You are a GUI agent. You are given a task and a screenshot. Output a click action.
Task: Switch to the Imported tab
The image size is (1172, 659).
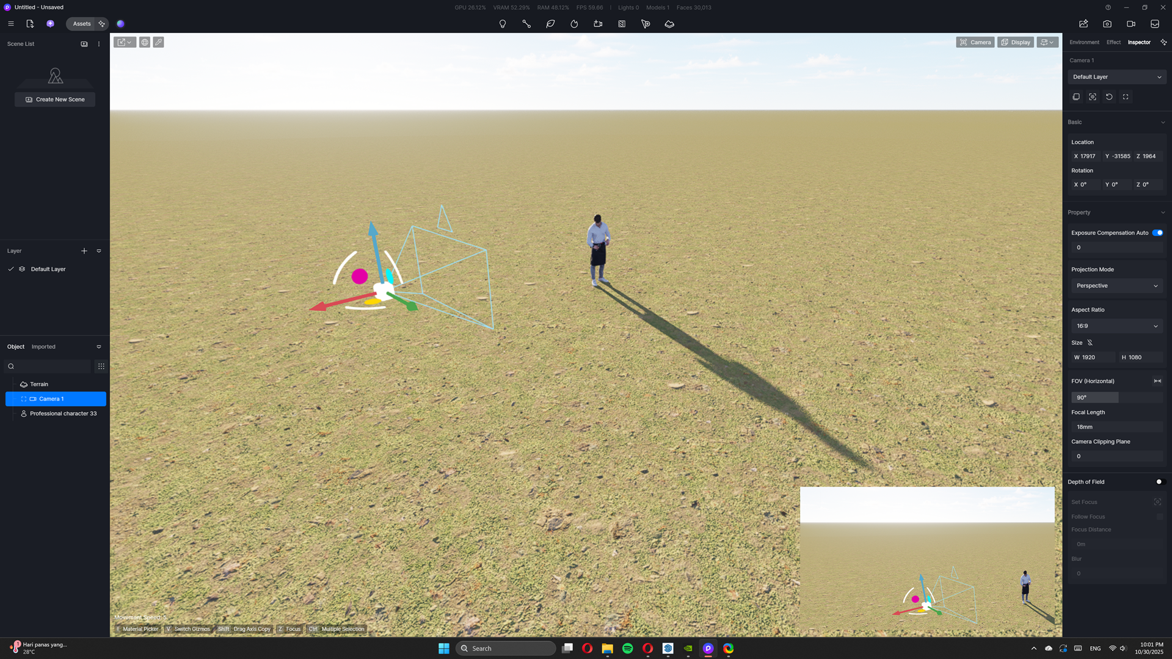(x=43, y=347)
